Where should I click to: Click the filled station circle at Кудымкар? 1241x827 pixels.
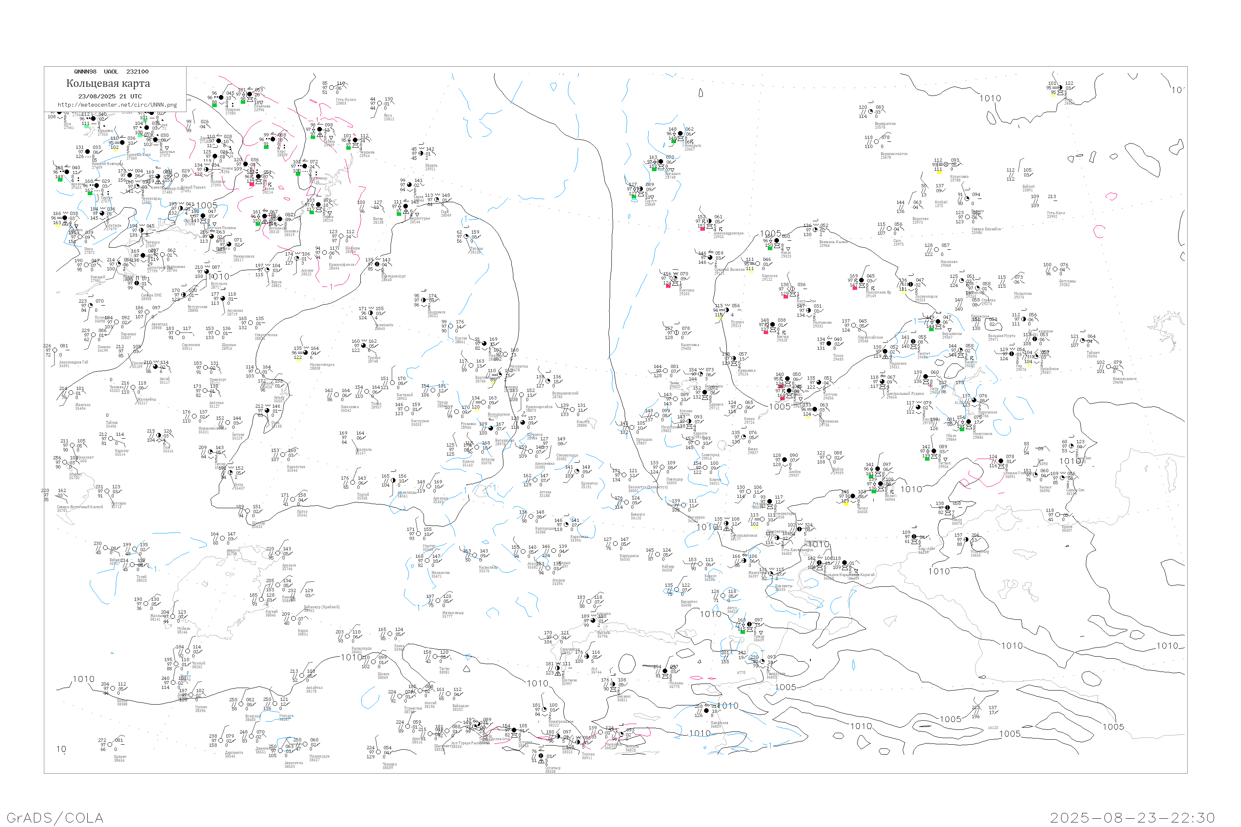click(x=304, y=167)
